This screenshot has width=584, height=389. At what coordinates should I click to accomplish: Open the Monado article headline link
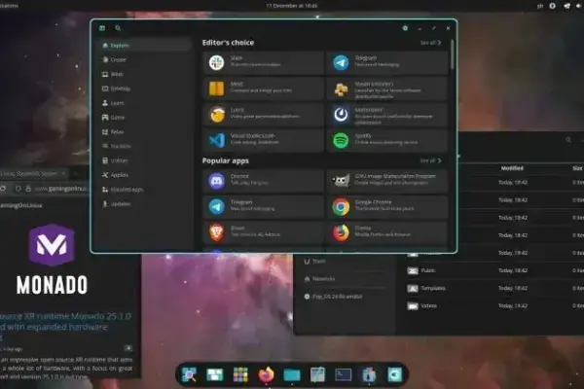pyautogui.click(x=65, y=327)
